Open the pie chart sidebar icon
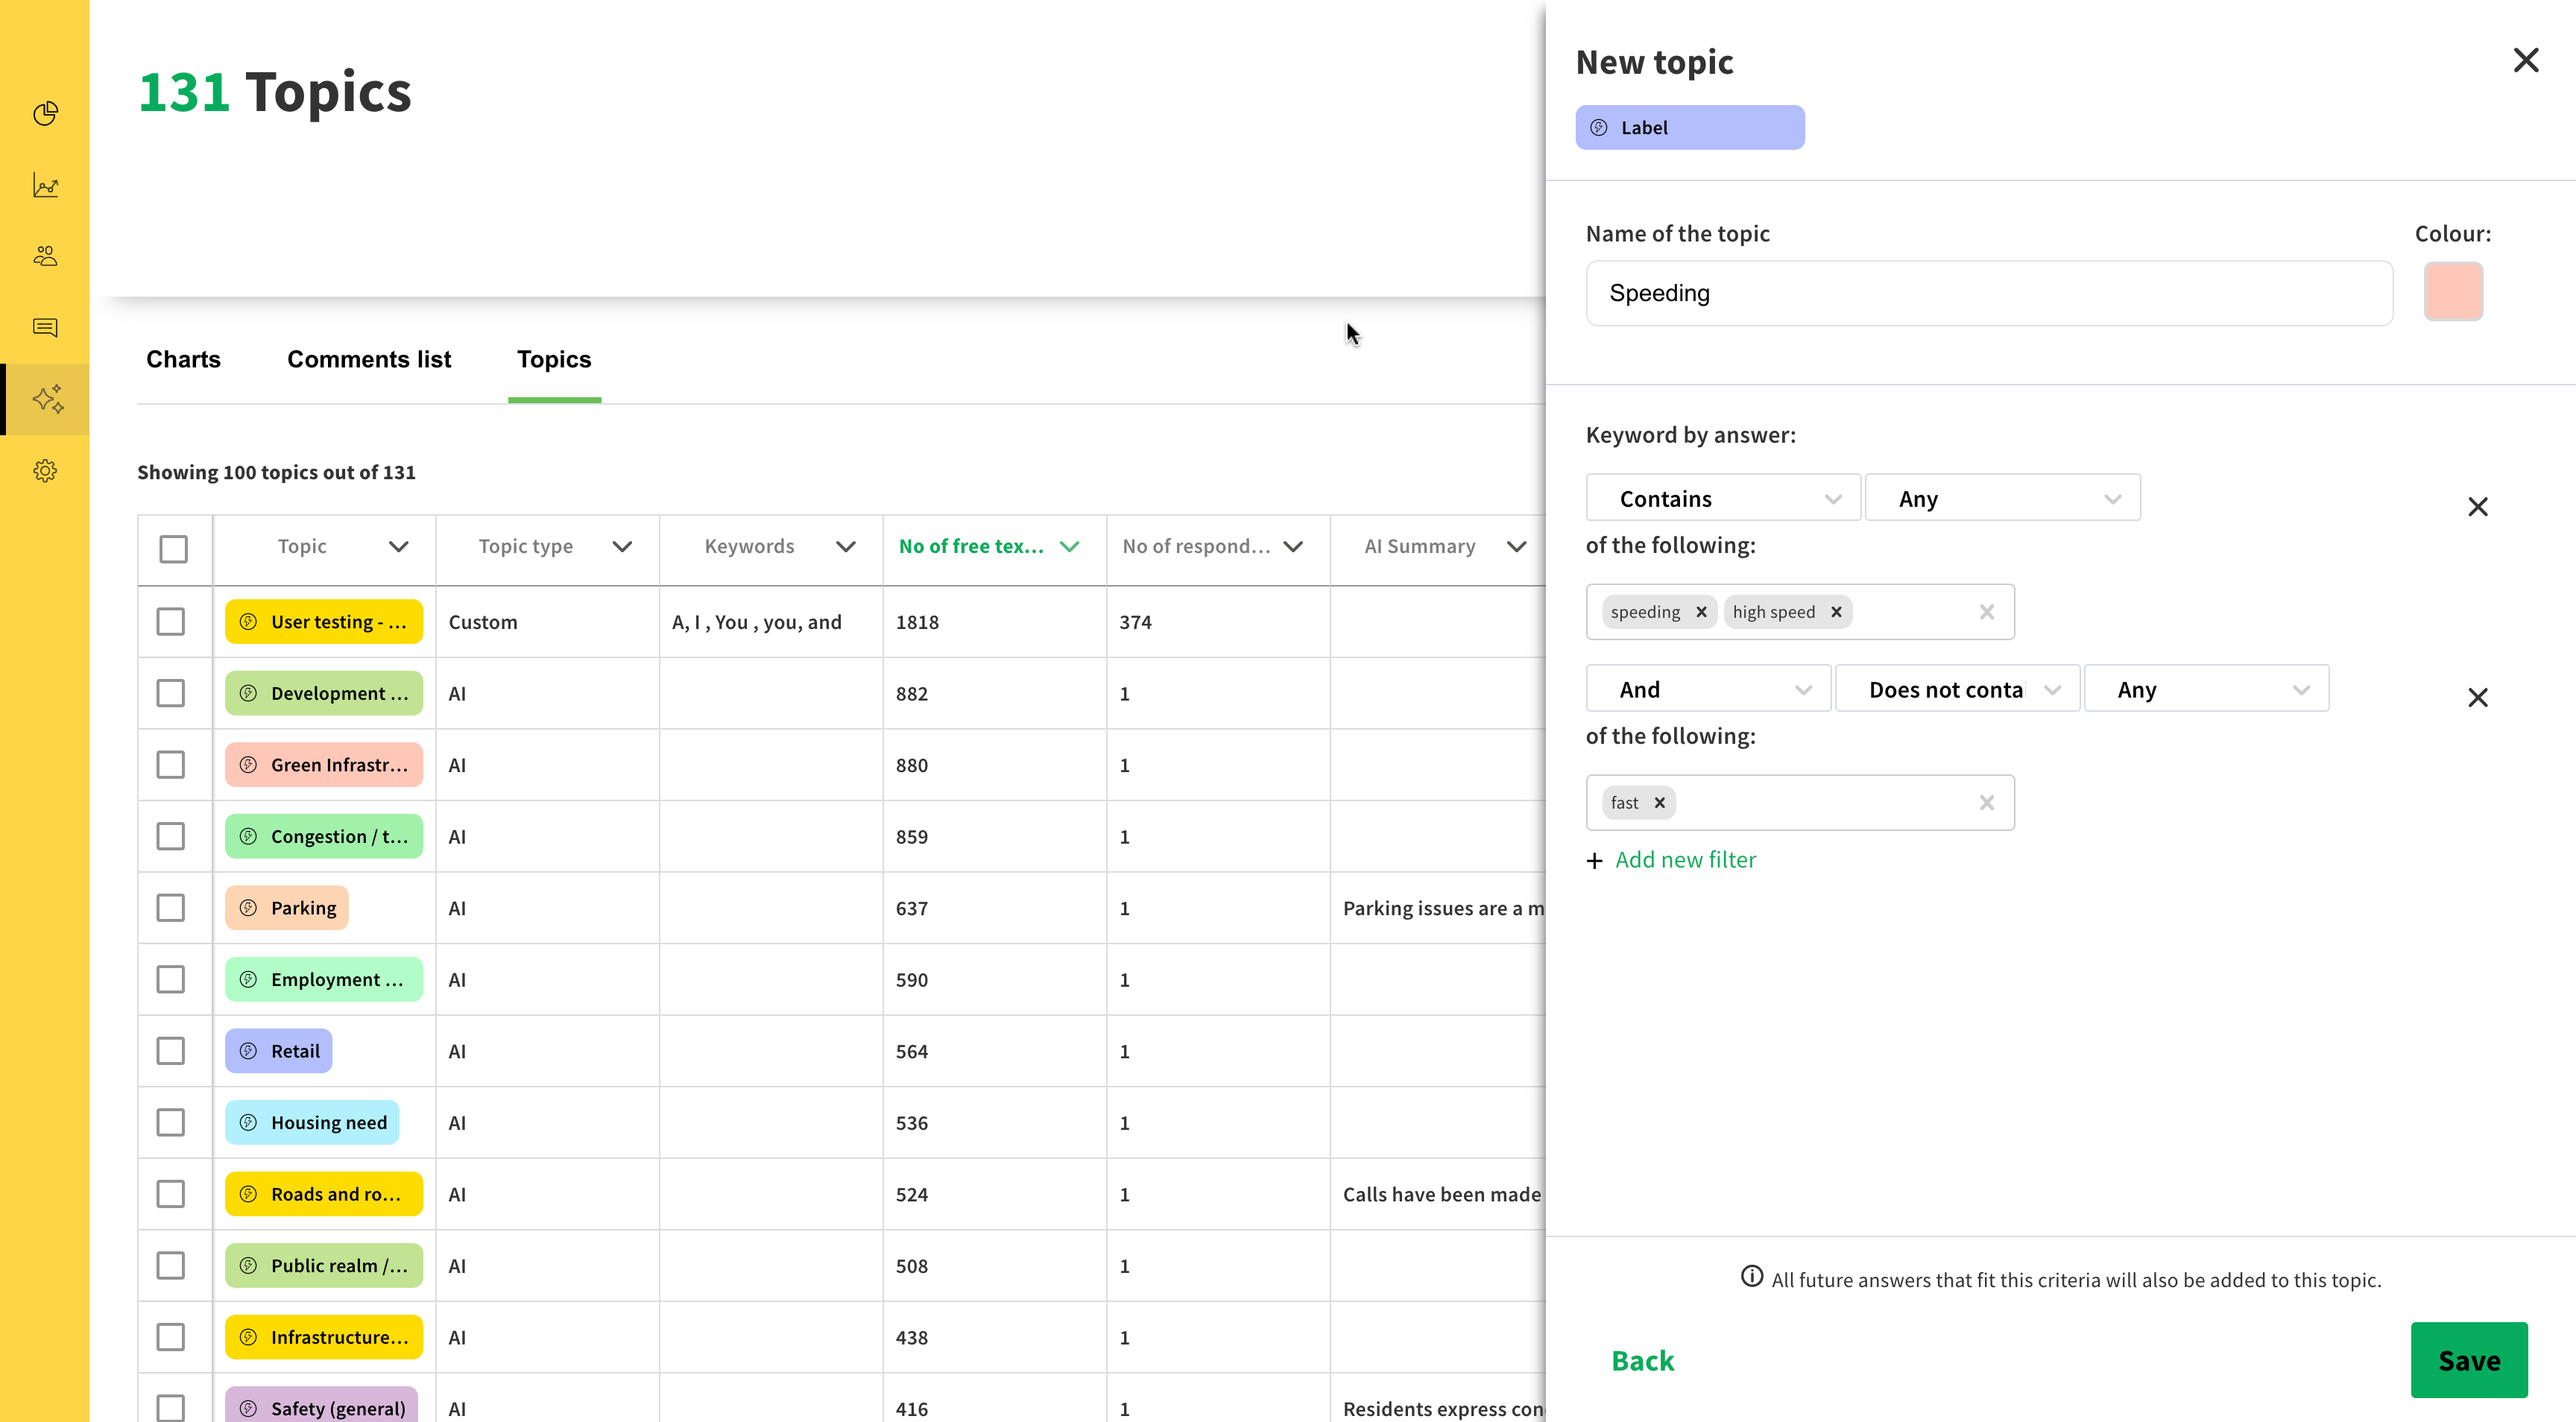 pyautogui.click(x=45, y=114)
